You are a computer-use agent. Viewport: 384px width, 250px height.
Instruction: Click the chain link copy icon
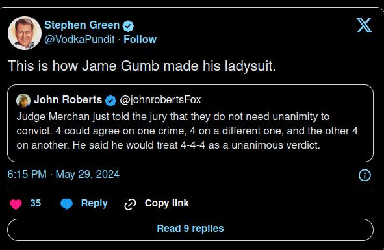(130, 205)
